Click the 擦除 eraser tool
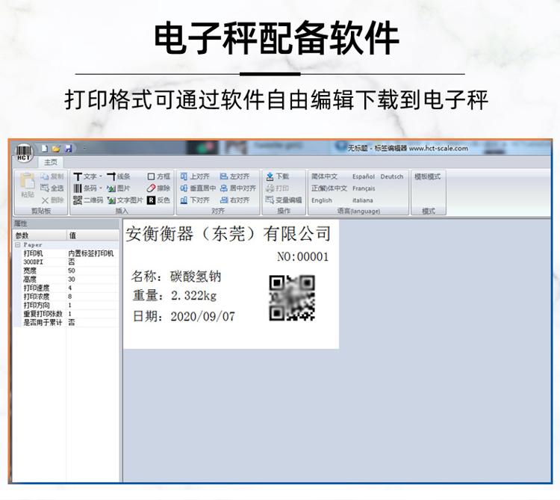Image resolution: width=560 pixels, height=500 pixels. click(158, 188)
